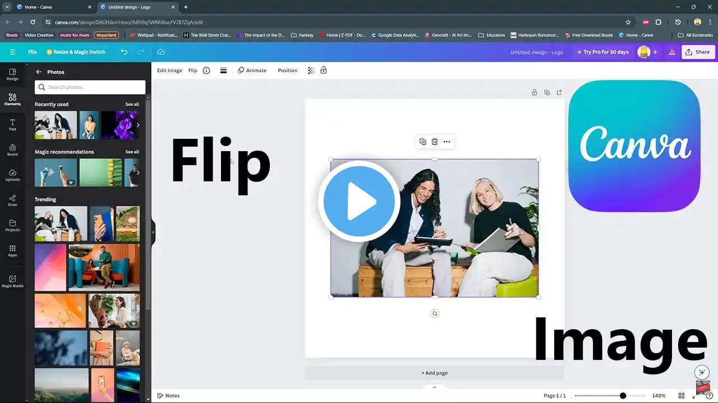
Task: Open the Elements panel in sidebar
Action: point(12,100)
